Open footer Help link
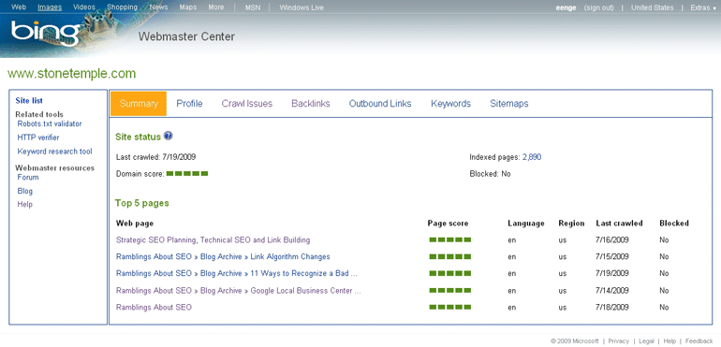 coord(669,341)
